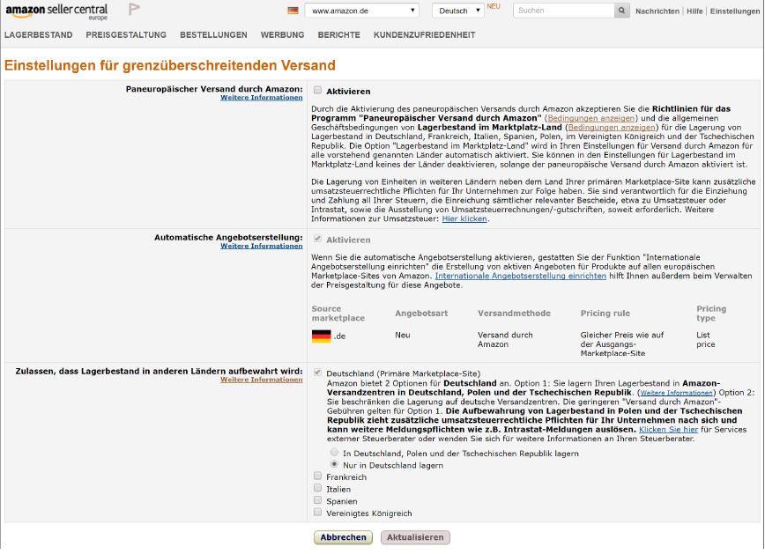Image resolution: width=765 pixels, height=554 pixels.
Task: Open small Weitere Informationen link in Deutschland text
Action: [x=676, y=393]
